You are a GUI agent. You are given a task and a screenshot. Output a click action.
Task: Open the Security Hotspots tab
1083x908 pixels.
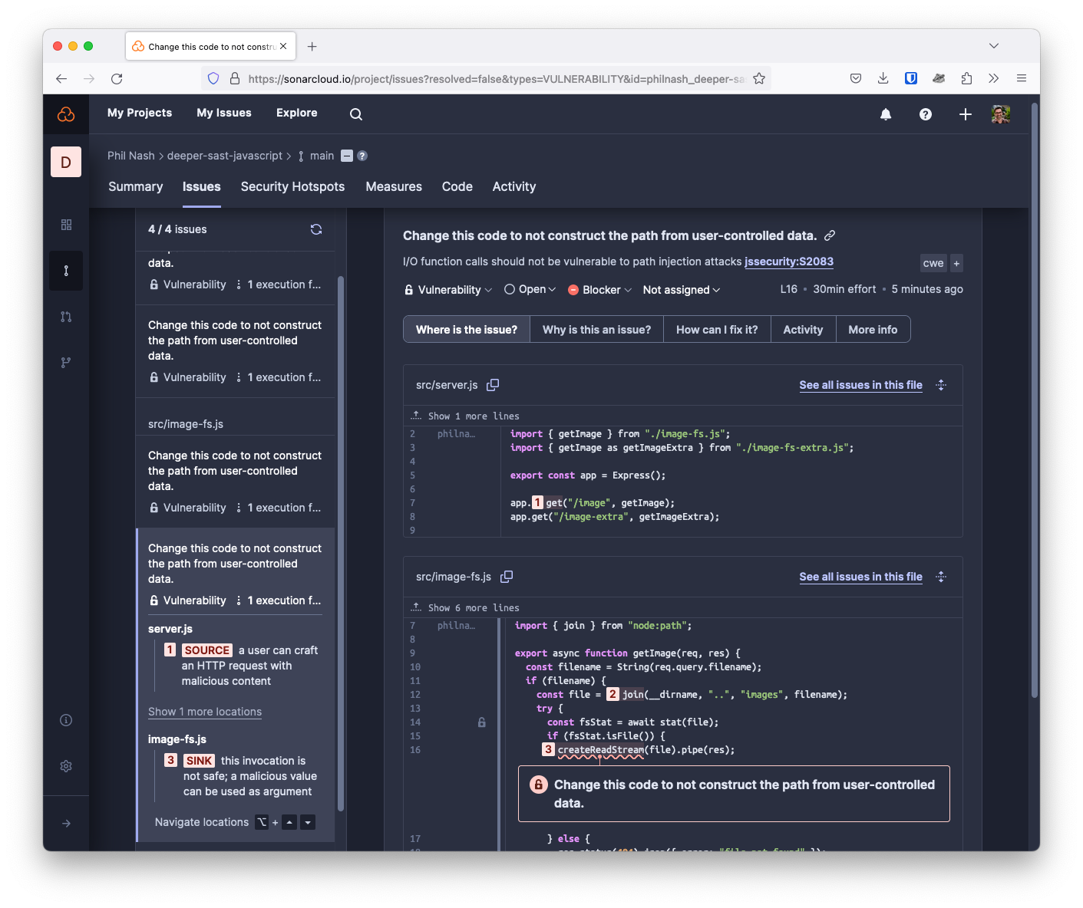[292, 187]
